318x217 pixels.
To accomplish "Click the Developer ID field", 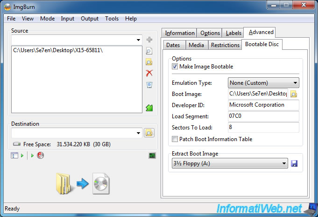I will [x=263, y=105].
